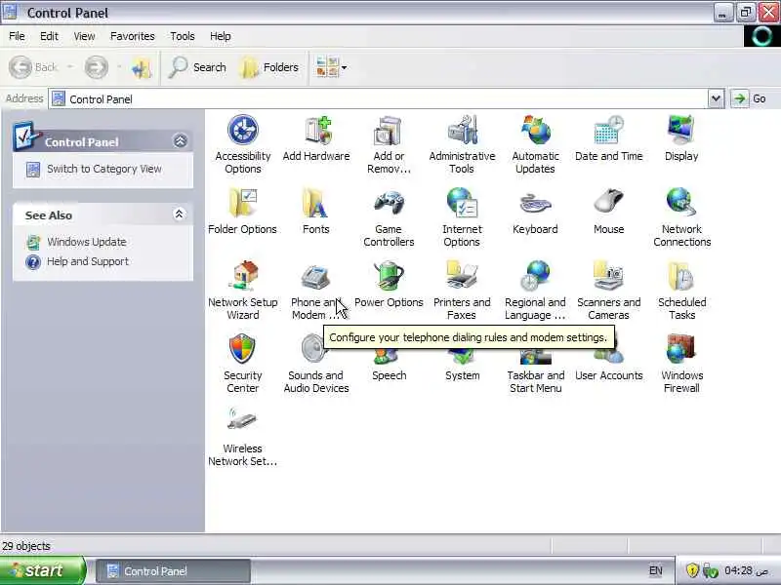Open Help and Support link
Image resolution: width=781 pixels, height=585 pixels.
tap(88, 261)
